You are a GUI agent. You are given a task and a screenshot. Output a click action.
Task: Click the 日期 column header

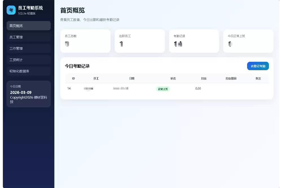coord(132,78)
